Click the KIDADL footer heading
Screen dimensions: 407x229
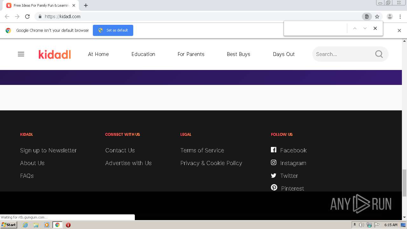click(26, 134)
